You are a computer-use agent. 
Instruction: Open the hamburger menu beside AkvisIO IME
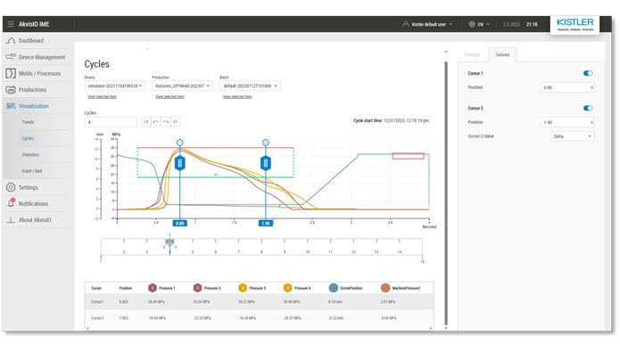[11, 24]
